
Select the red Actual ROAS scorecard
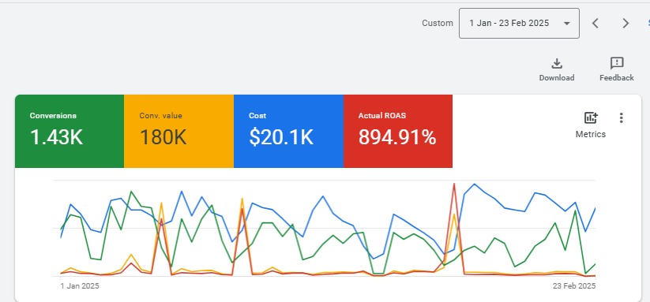coord(398,131)
